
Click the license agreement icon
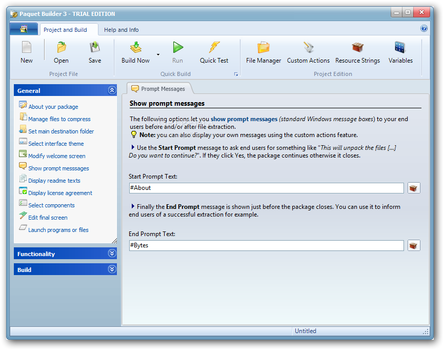point(23,190)
